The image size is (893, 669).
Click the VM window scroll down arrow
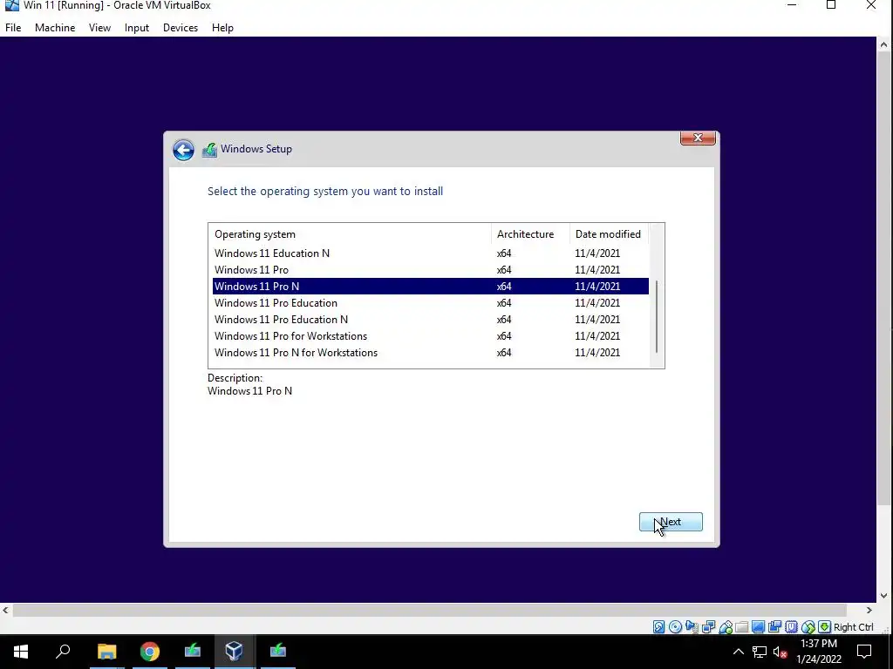point(883,596)
